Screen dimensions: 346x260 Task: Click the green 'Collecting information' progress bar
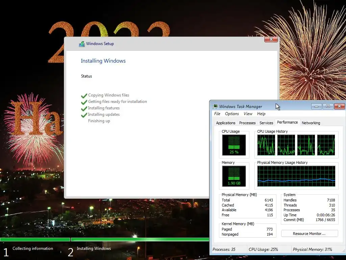(x=35, y=239)
